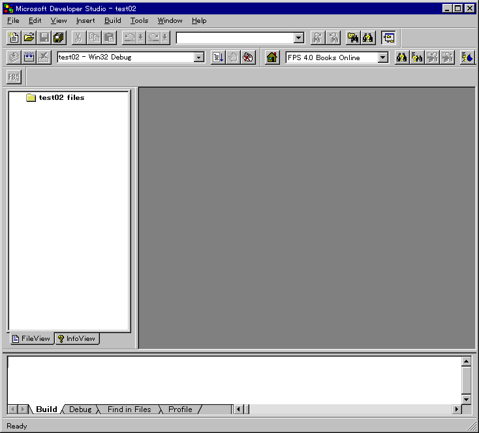Open the Tools menu
Image resolution: width=479 pixels, height=433 pixels.
tap(139, 20)
